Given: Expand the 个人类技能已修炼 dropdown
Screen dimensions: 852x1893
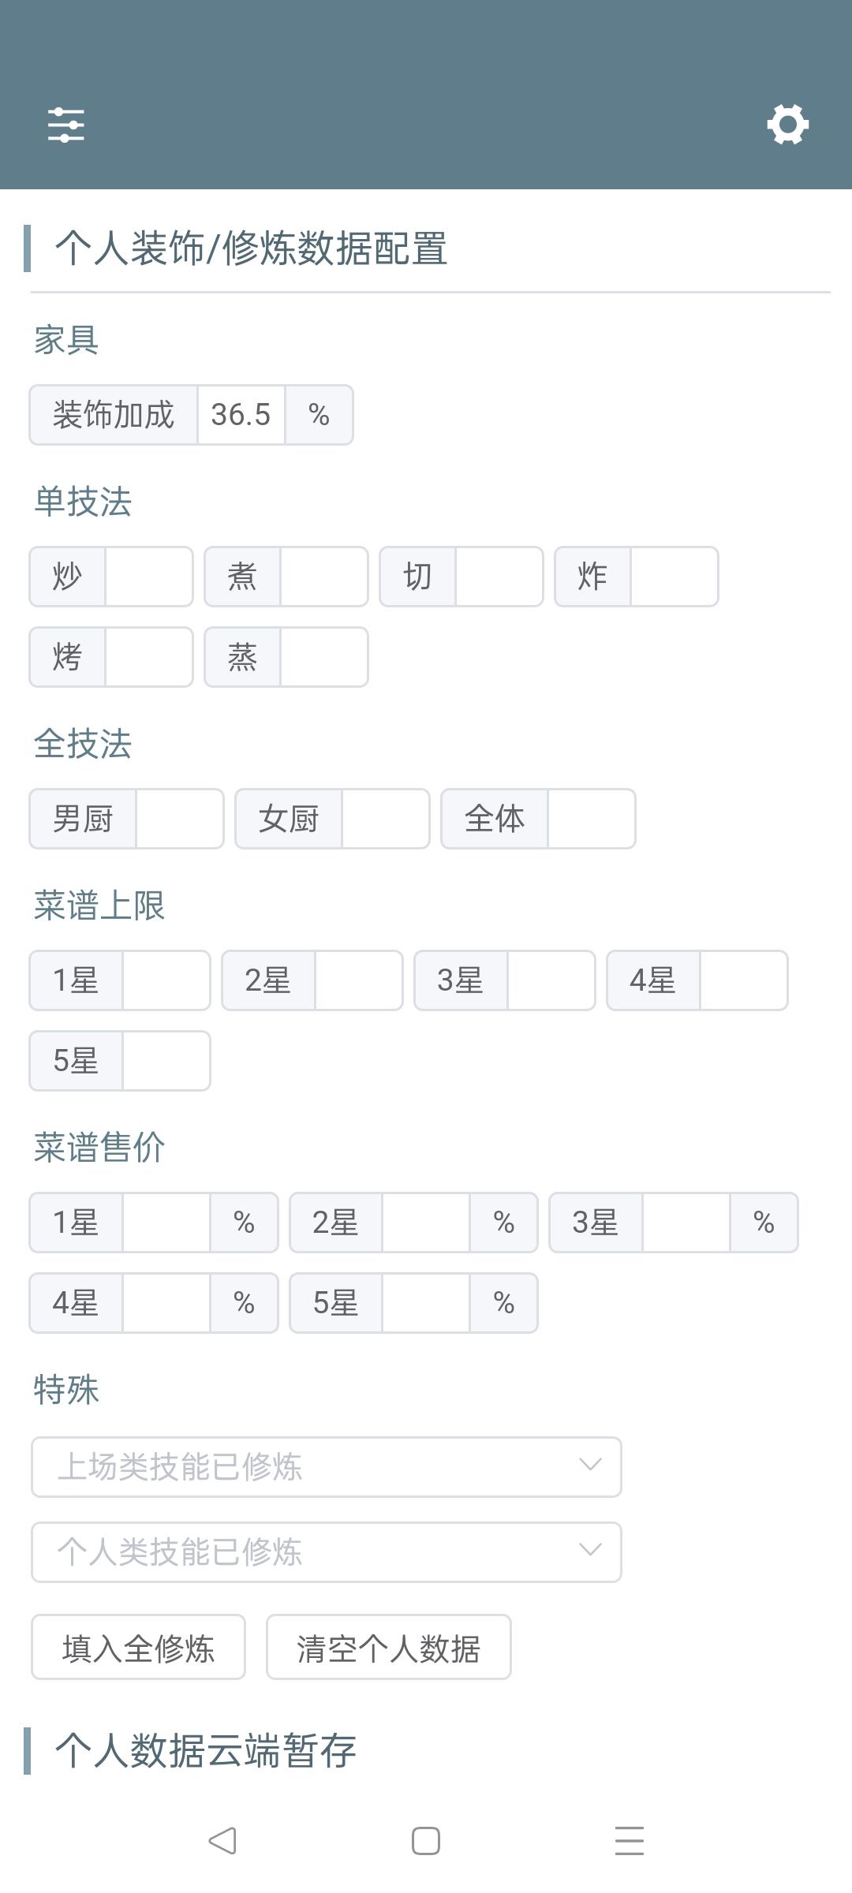Looking at the screenshot, I should pos(326,1552).
